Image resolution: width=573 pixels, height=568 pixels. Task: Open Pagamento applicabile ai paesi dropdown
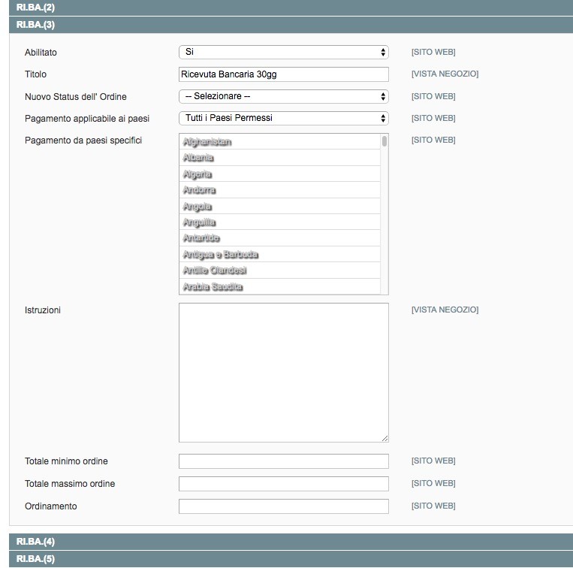coord(284,119)
